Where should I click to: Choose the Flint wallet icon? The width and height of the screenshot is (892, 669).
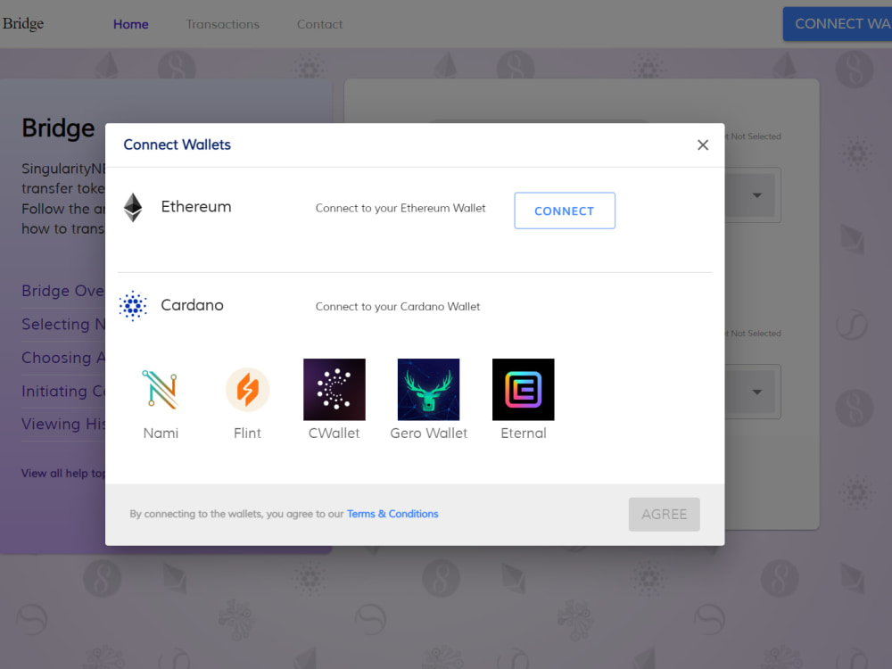pyautogui.click(x=247, y=389)
